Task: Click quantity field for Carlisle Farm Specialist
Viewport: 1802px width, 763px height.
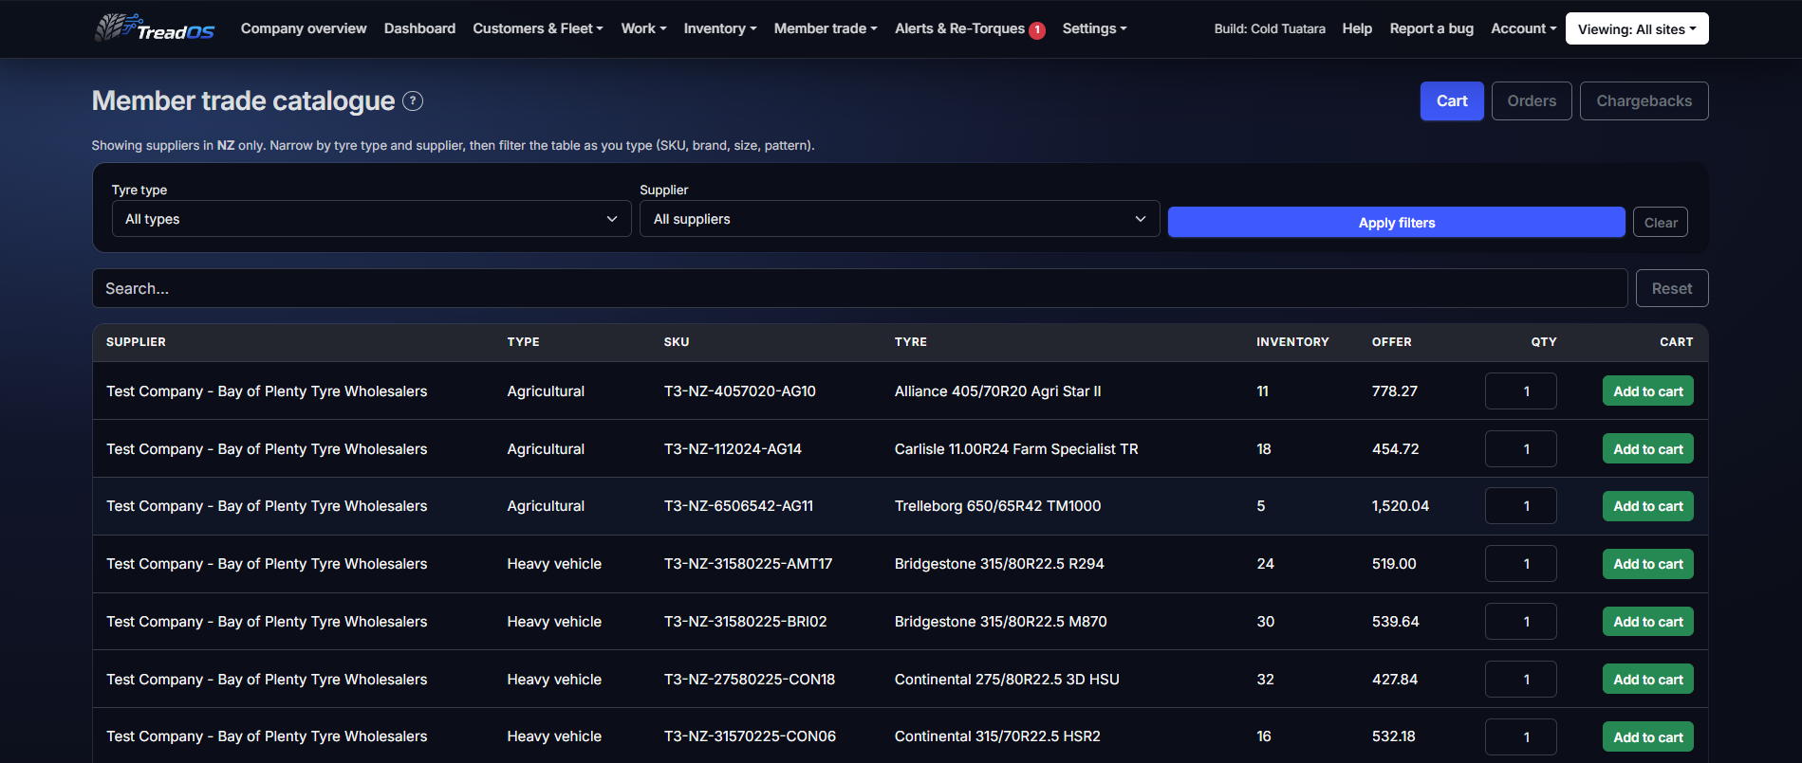Action: [1520, 449]
